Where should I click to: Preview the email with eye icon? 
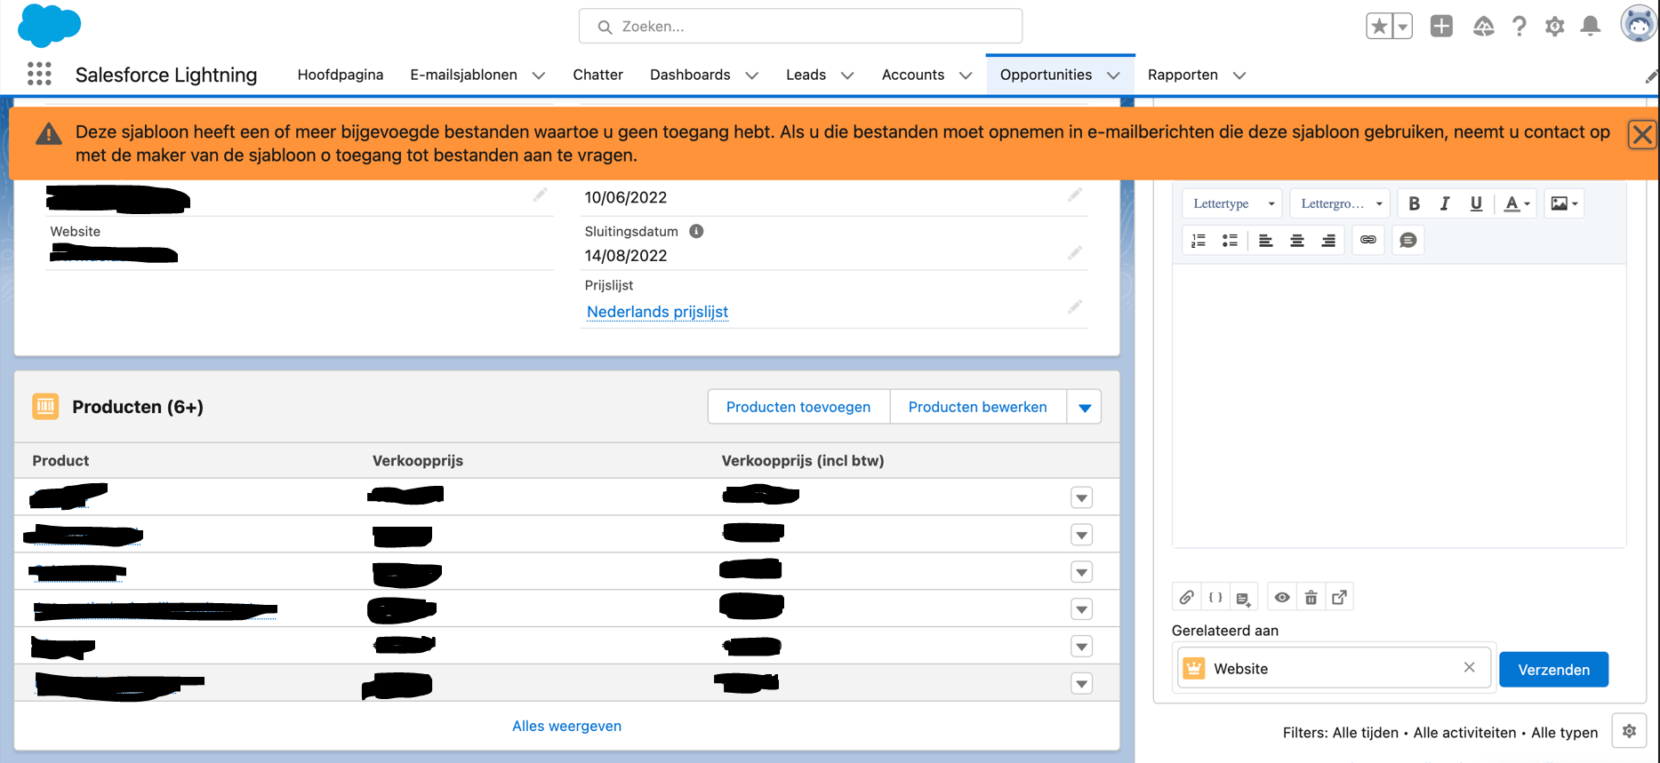click(1282, 598)
